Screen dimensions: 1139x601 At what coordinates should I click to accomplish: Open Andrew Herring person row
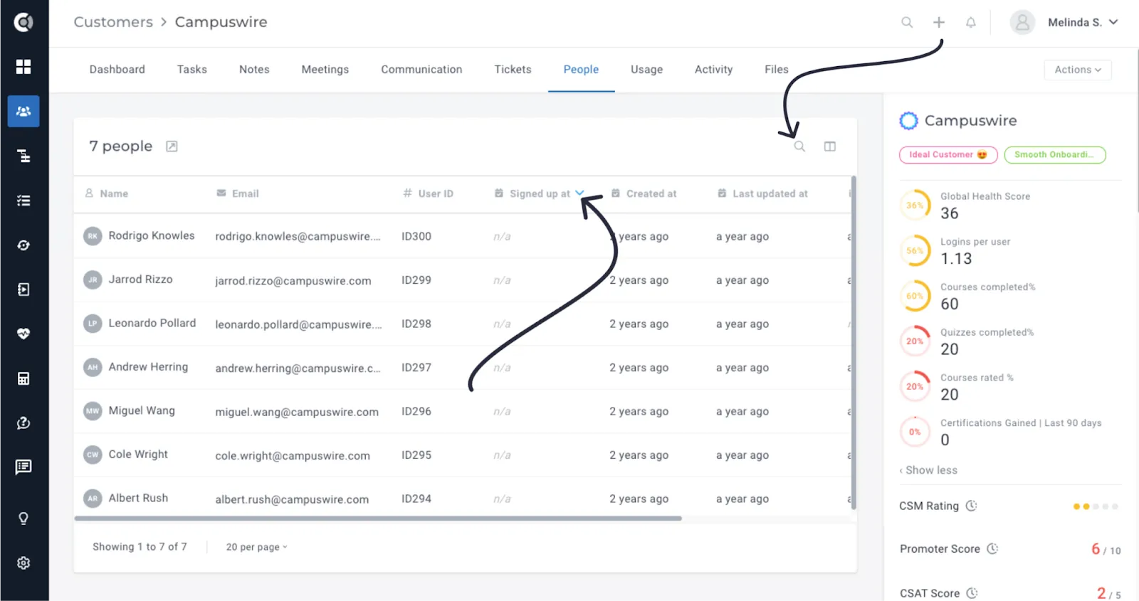coord(463,368)
